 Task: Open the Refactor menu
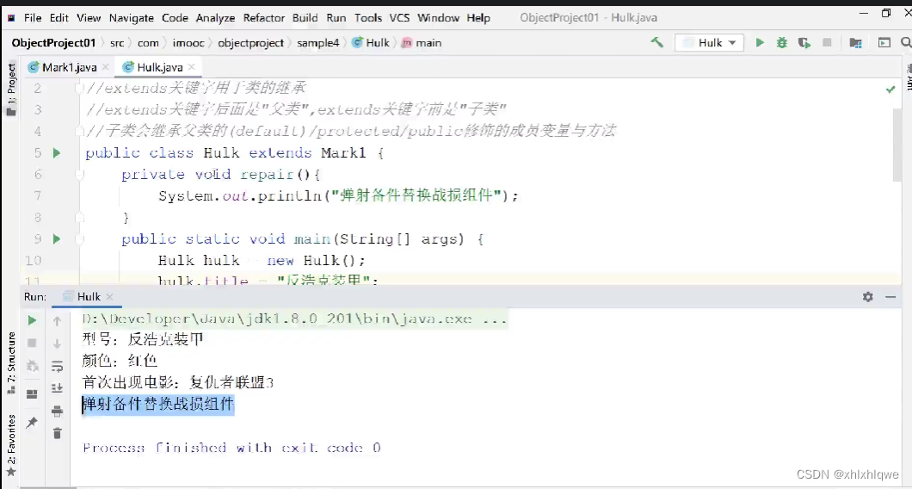[264, 18]
